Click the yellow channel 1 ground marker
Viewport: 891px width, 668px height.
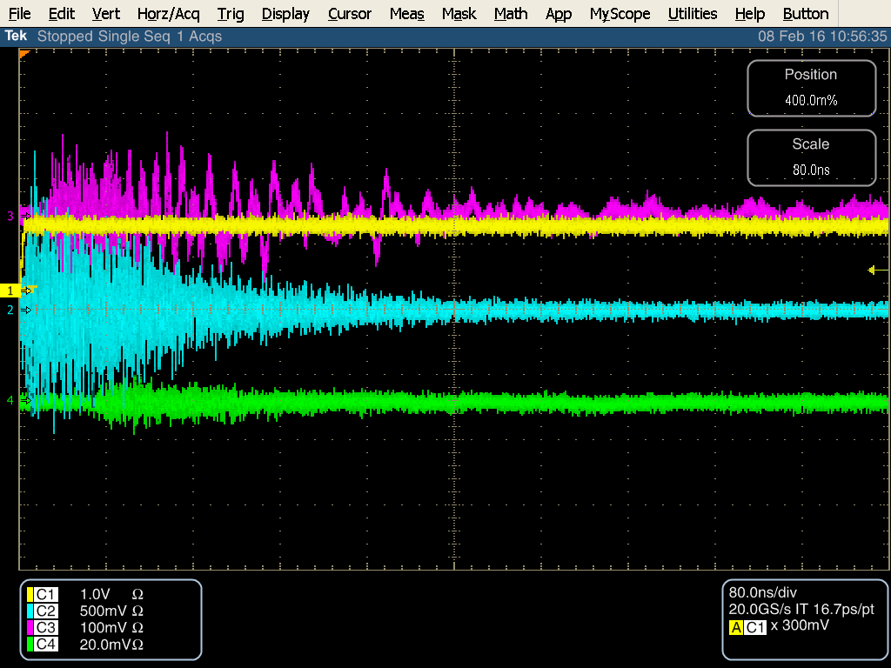coord(12,291)
